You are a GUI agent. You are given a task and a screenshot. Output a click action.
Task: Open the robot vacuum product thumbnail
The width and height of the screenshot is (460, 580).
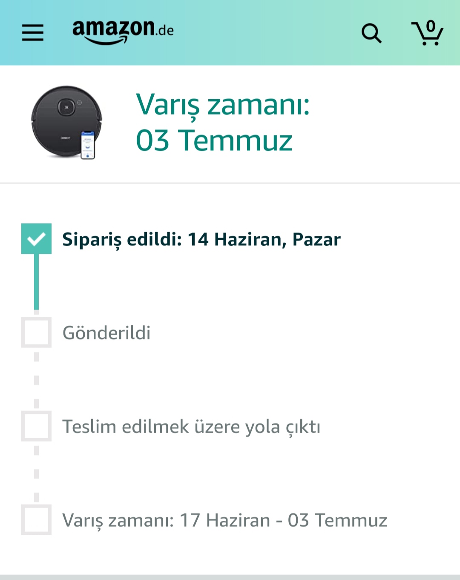click(x=67, y=123)
